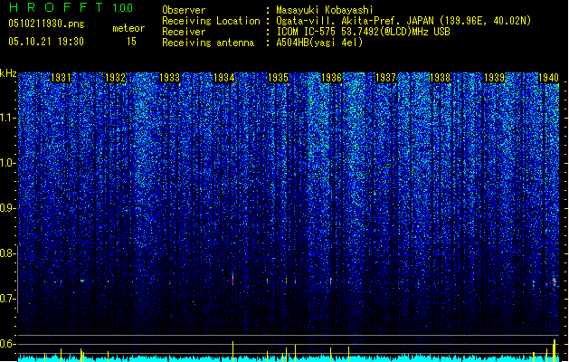The image size is (569, 362).
Task: Click the 1934 time marker
Action: [x=224, y=78]
